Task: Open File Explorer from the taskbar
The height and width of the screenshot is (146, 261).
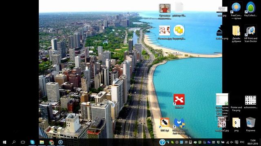Action: click(x=42, y=142)
